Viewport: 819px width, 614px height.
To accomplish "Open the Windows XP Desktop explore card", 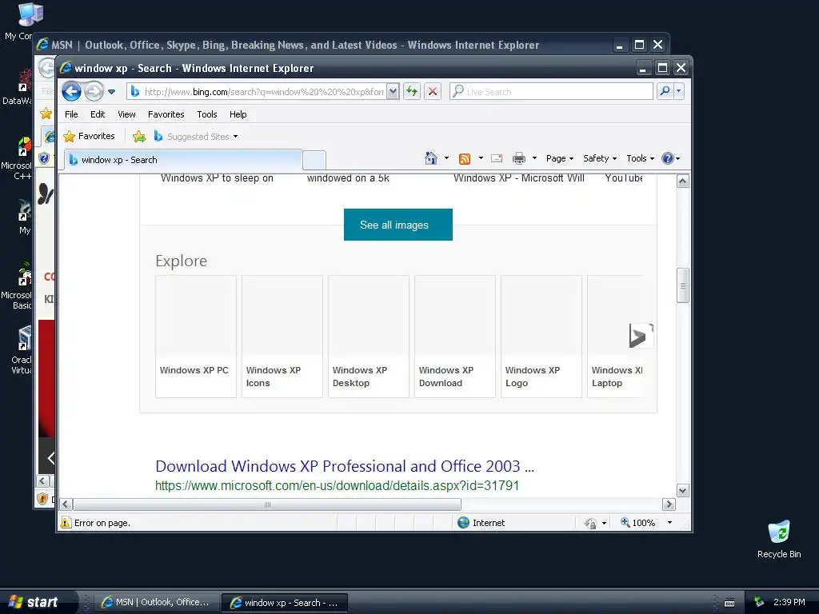I will coord(369,337).
